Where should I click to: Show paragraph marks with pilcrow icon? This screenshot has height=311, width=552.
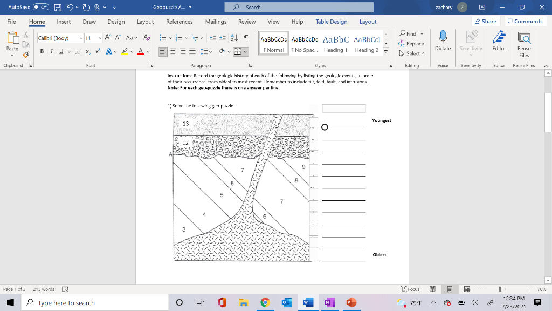246,38
